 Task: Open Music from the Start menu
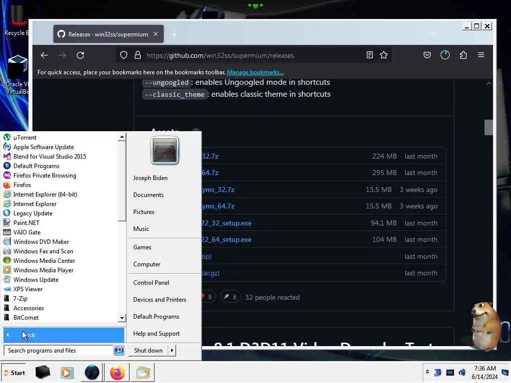tap(141, 228)
